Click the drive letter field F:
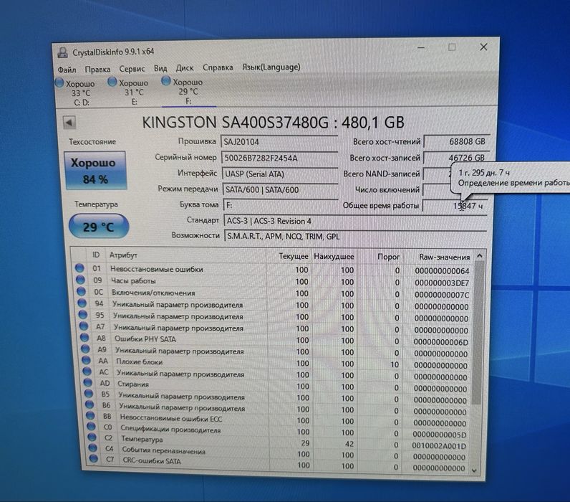The image size is (570, 502). pyautogui.click(x=281, y=205)
